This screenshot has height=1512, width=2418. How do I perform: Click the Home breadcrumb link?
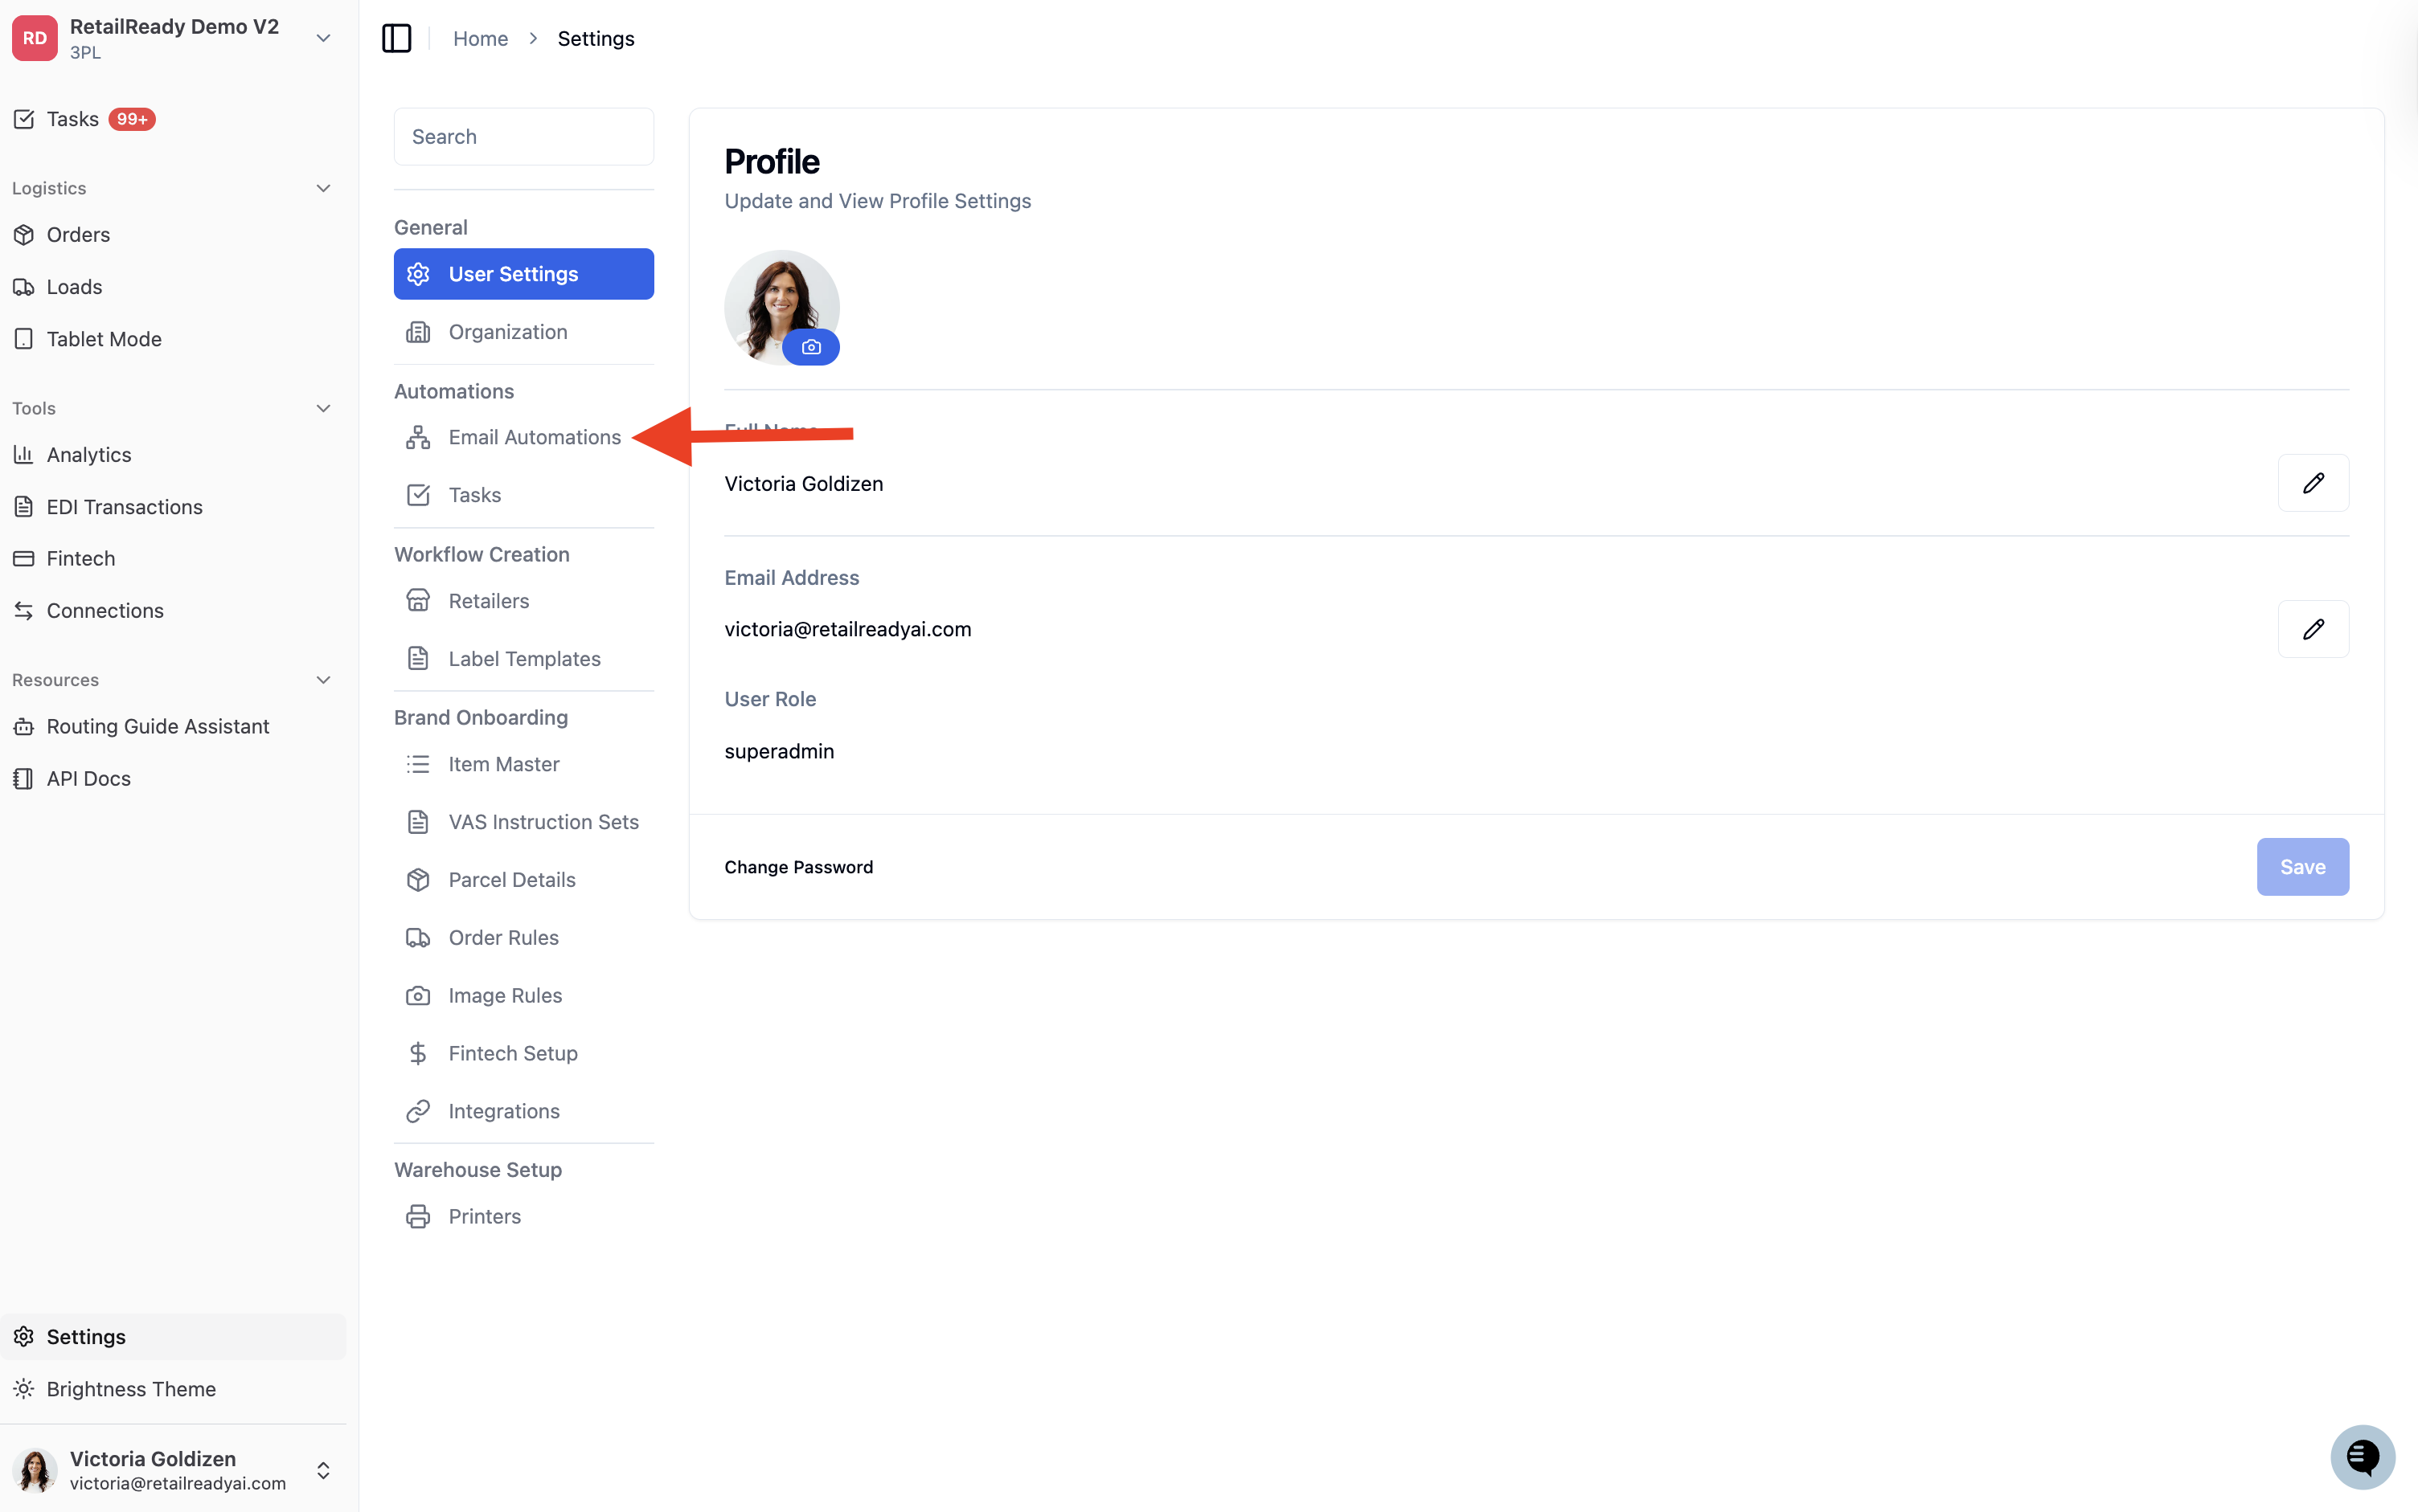pos(480,38)
